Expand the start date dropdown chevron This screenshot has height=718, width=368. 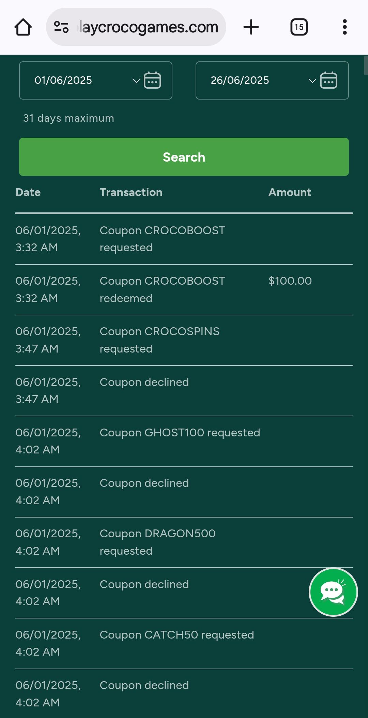point(136,81)
